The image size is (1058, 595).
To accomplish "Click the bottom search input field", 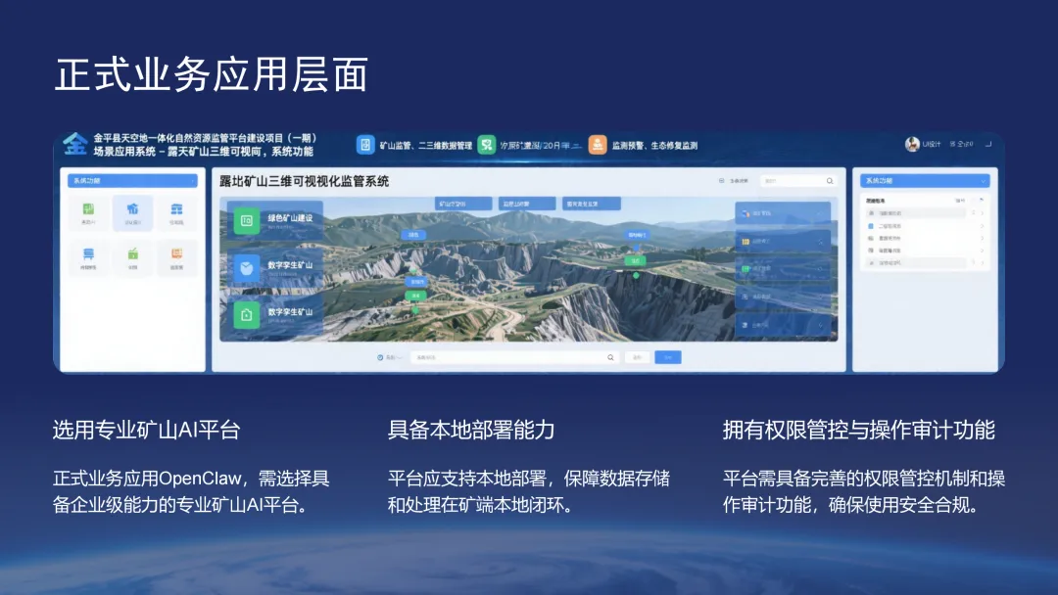I will (x=515, y=357).
